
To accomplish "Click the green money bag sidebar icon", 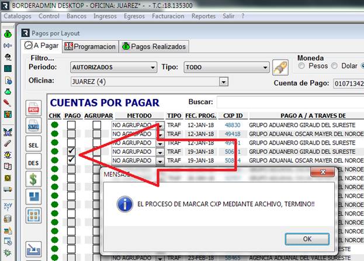I will [x=8, y=34].
